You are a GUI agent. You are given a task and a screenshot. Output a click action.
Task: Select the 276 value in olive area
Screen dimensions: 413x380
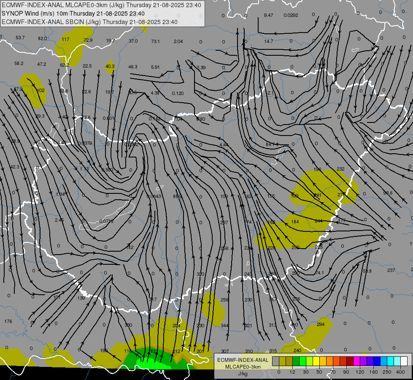(x=341, y=195)
